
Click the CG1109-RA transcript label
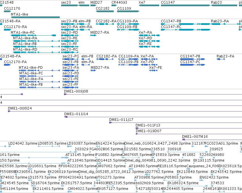click(127, 21)
